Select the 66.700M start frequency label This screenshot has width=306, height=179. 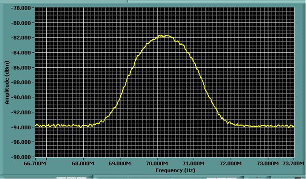[35, 163]
